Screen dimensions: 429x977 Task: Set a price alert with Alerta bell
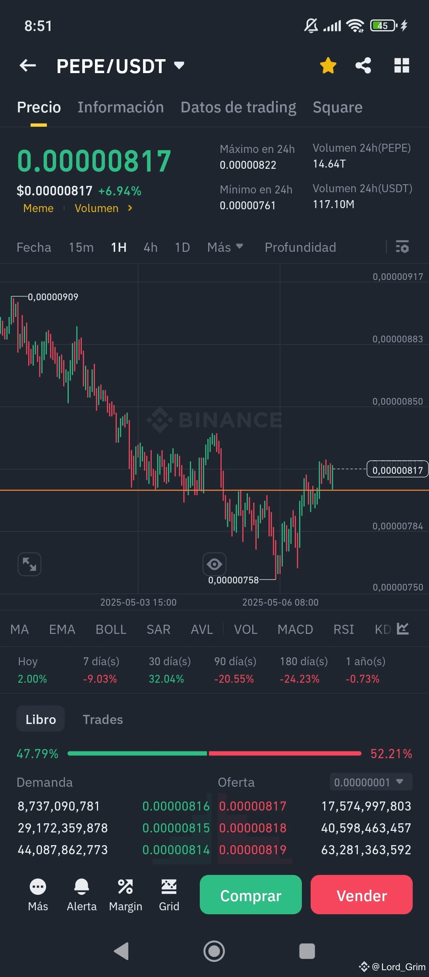pyautogui.click(x=81, y=895)
